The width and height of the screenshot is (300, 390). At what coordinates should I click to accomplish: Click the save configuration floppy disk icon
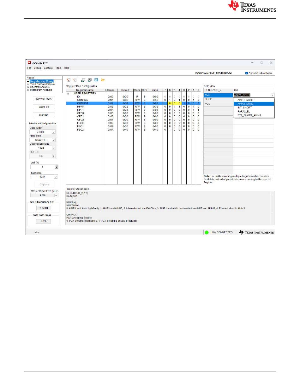(96, 80)
